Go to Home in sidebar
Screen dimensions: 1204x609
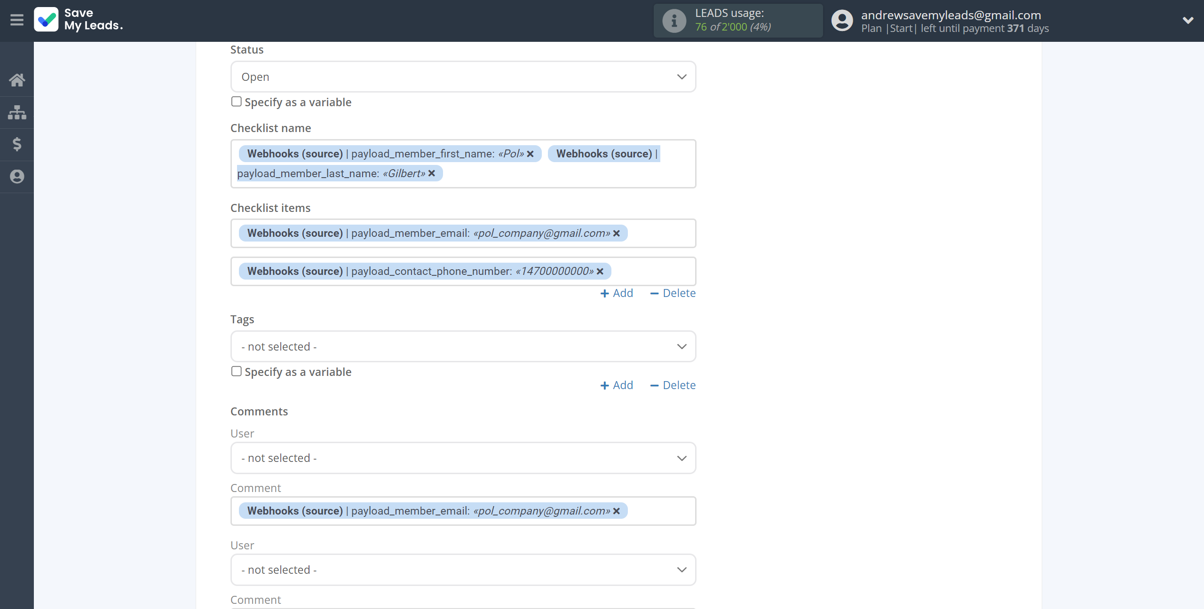pos(17,80)
